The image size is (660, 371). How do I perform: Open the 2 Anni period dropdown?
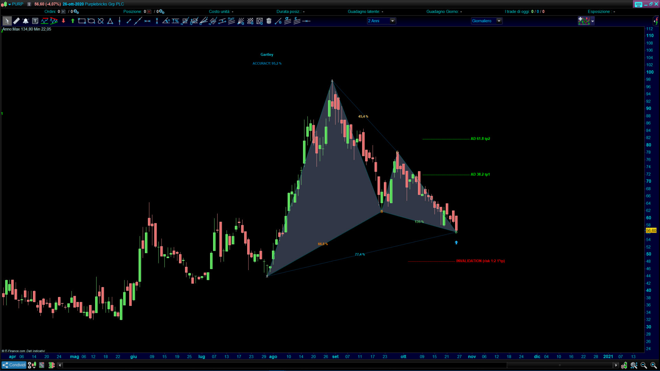pyautogui.click(x=392, y=21)
